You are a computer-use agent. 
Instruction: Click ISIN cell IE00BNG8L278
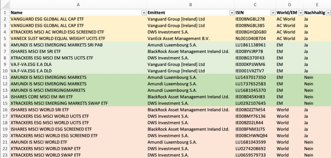[255, 19]
